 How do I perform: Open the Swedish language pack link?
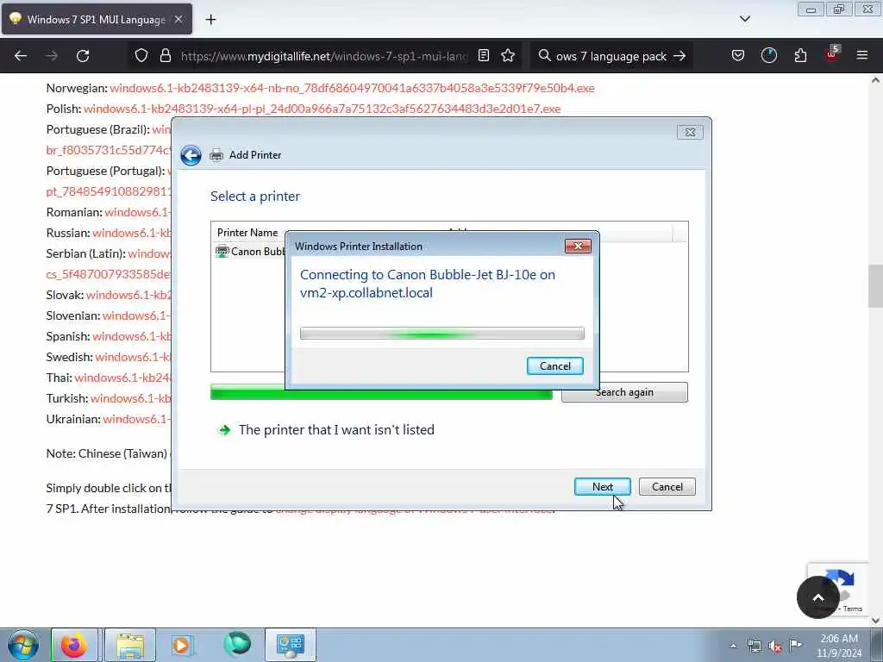click(x=133, y=357)
